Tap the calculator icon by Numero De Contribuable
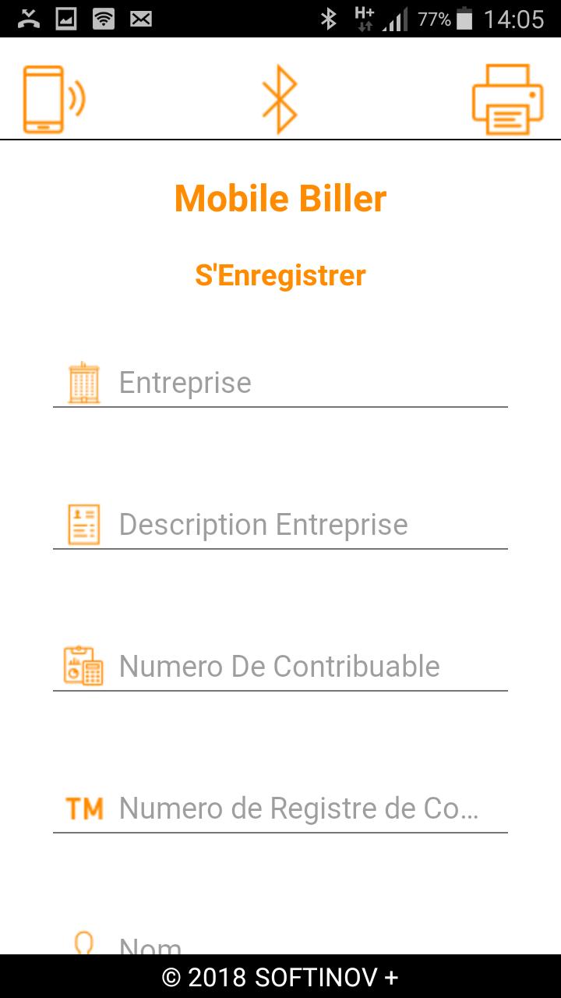Image resolution: width=561 pixels, height=998 pixels. (83, 667)
